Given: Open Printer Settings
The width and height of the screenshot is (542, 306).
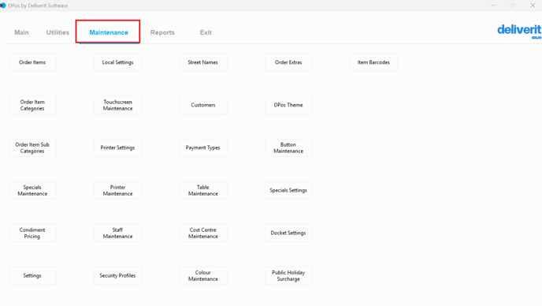Looking at the screenshot, I should coord(118,147).
